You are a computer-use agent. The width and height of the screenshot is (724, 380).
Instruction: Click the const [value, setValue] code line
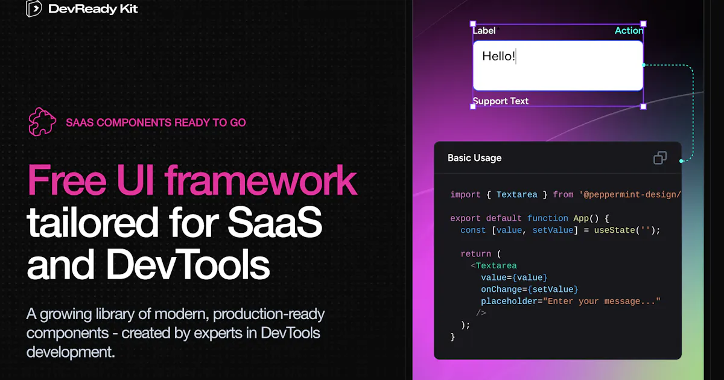tap(560, 230)
